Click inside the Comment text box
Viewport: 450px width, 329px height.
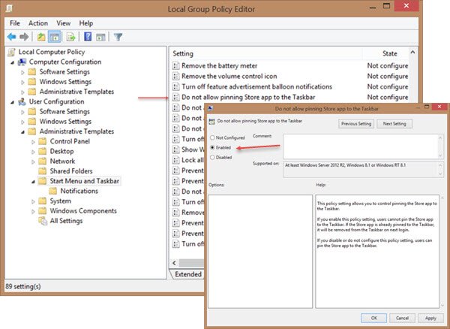[352, 146]
